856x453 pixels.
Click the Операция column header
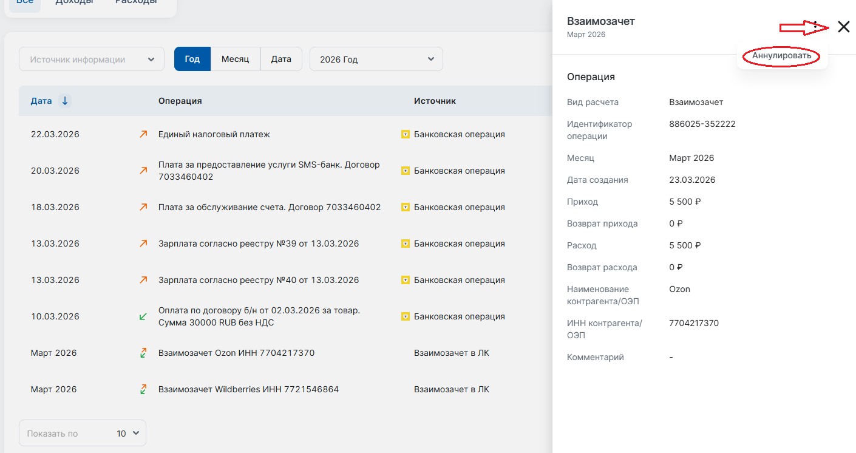pos(180,101)
